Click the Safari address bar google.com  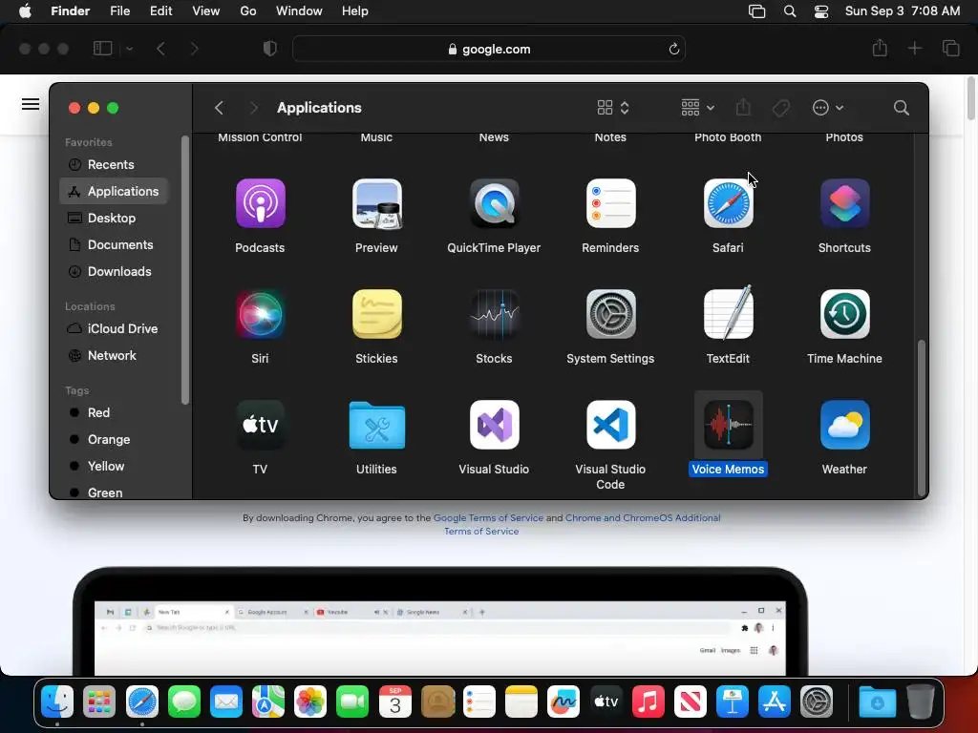489,50
